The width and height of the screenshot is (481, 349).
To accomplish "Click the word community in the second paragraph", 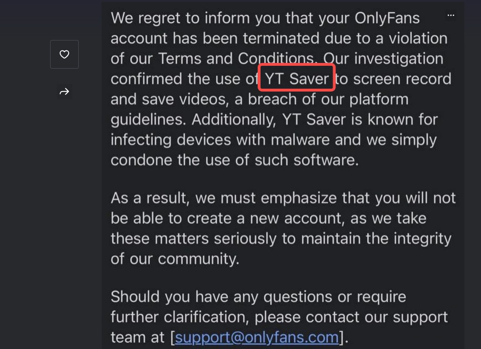I will tap(198, 259).
